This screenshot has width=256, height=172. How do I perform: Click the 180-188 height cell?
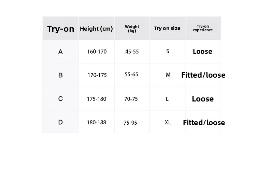97,122
